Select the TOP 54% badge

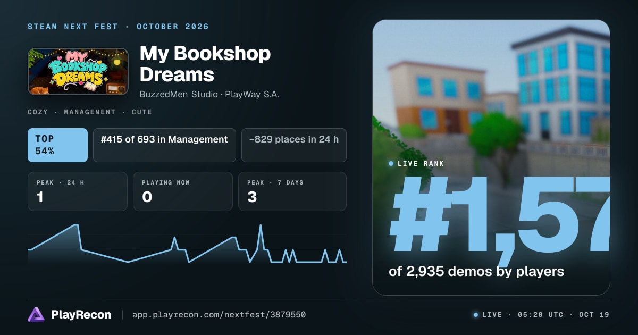click(x=57, y=145)
